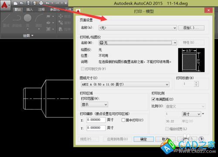This screenshot has height=157, width=218.
Task: Switch to the 注释 ribbon tab
Action: pyautogui.click(x=41, y=10)
